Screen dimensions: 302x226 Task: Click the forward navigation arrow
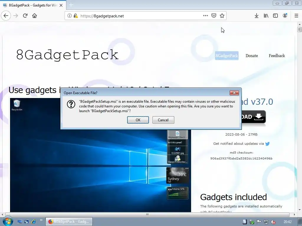click(x=16, y=16)
